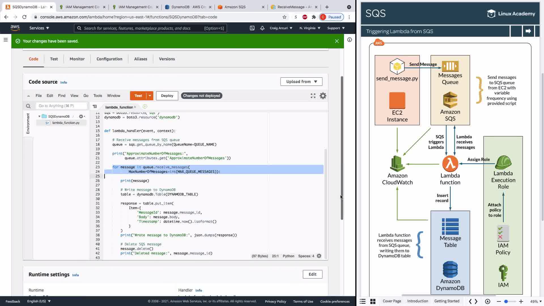
Task: Click the Go to Anything search field
Action: click(x=61, y=106)
